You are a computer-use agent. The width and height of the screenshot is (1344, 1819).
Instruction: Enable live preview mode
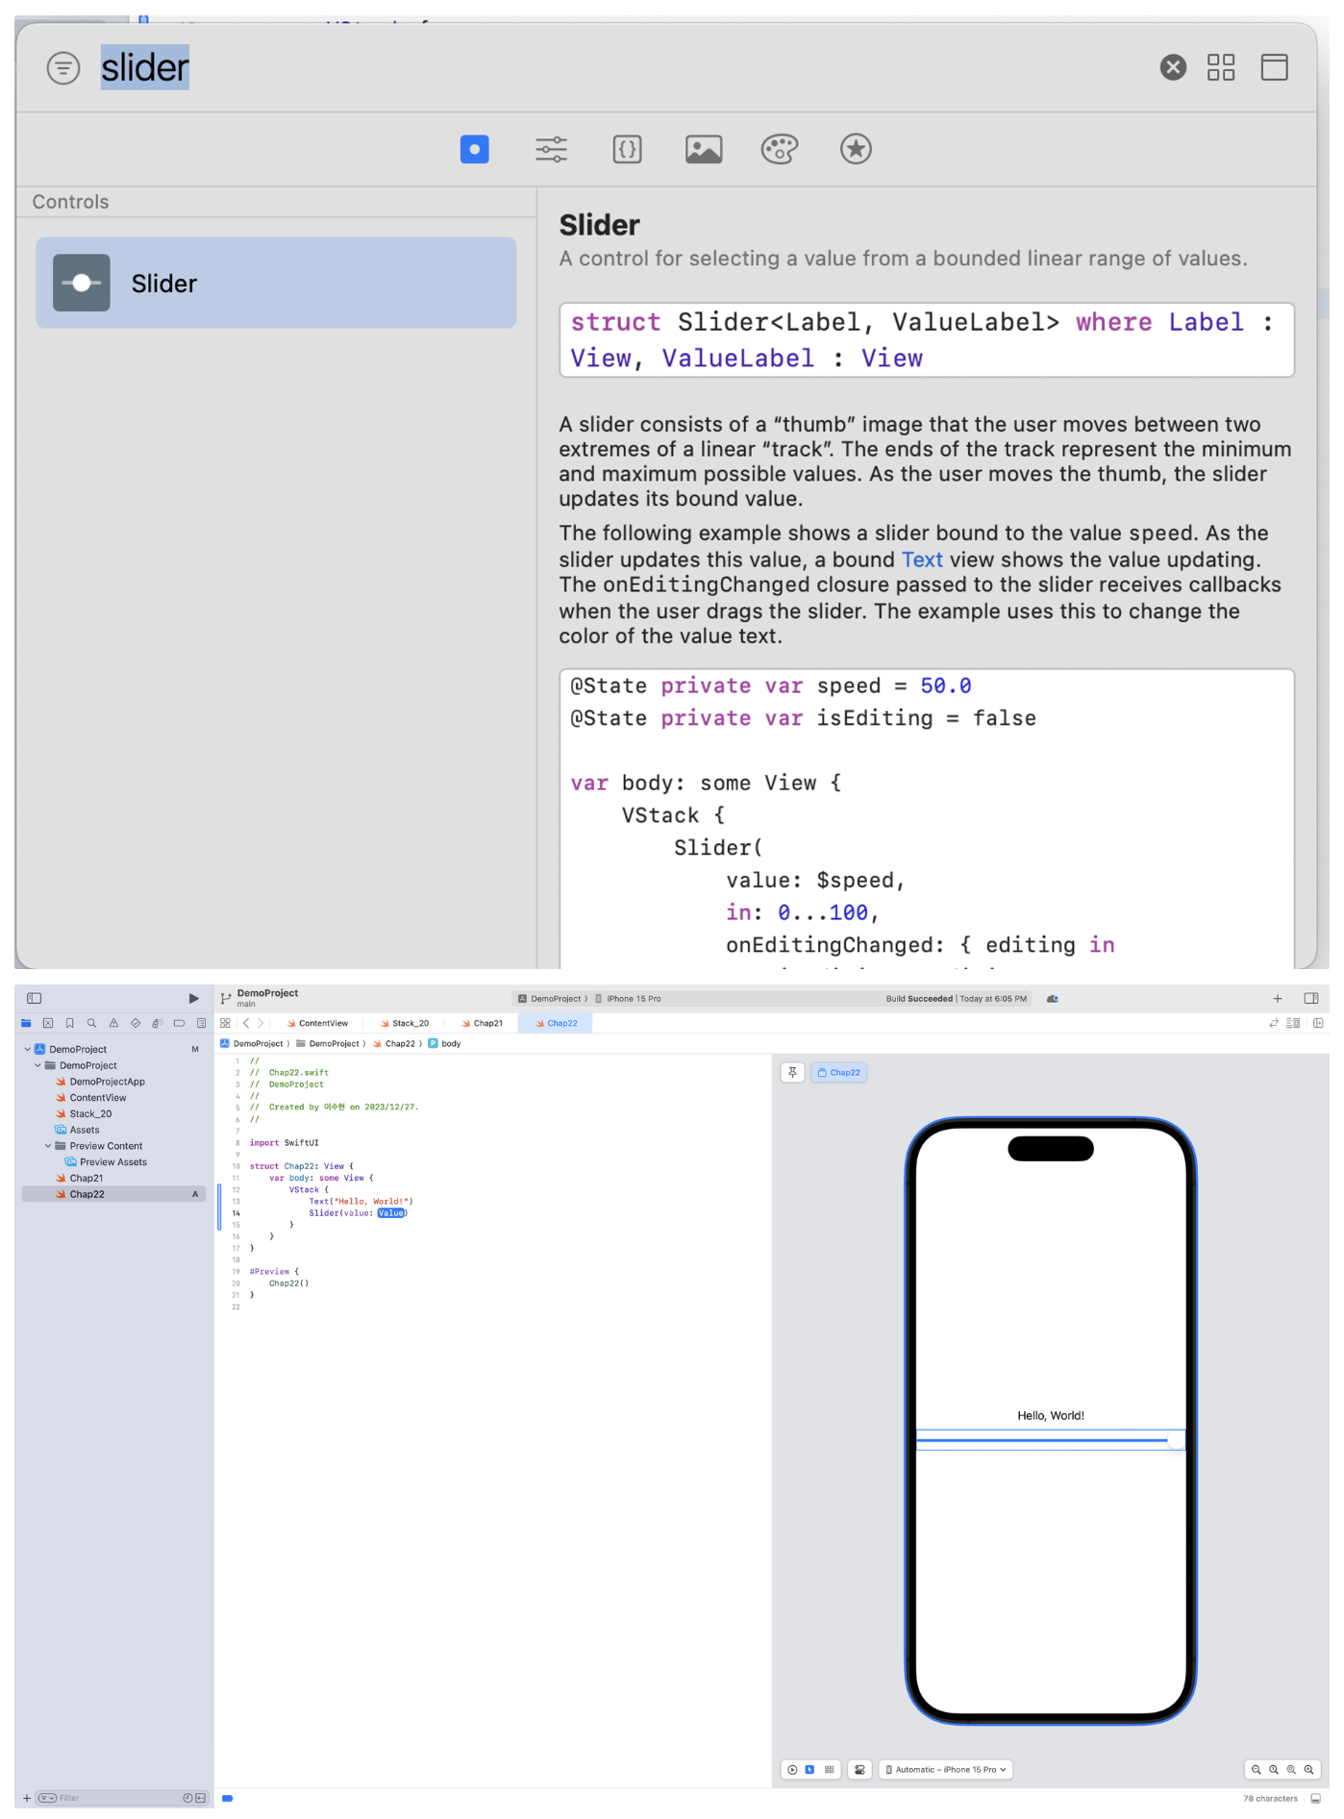coord(792,1770)
